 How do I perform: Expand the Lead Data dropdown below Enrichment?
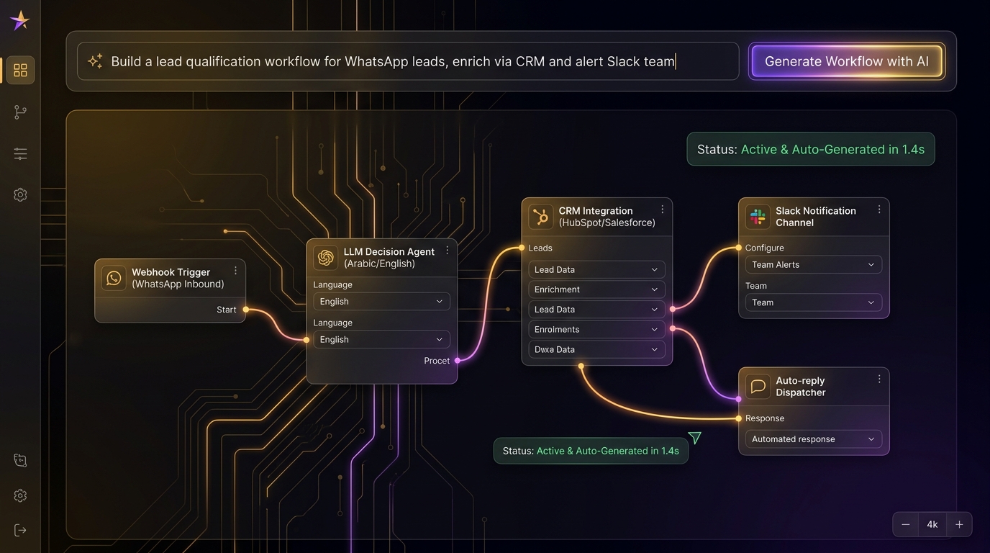coord(596,310)
